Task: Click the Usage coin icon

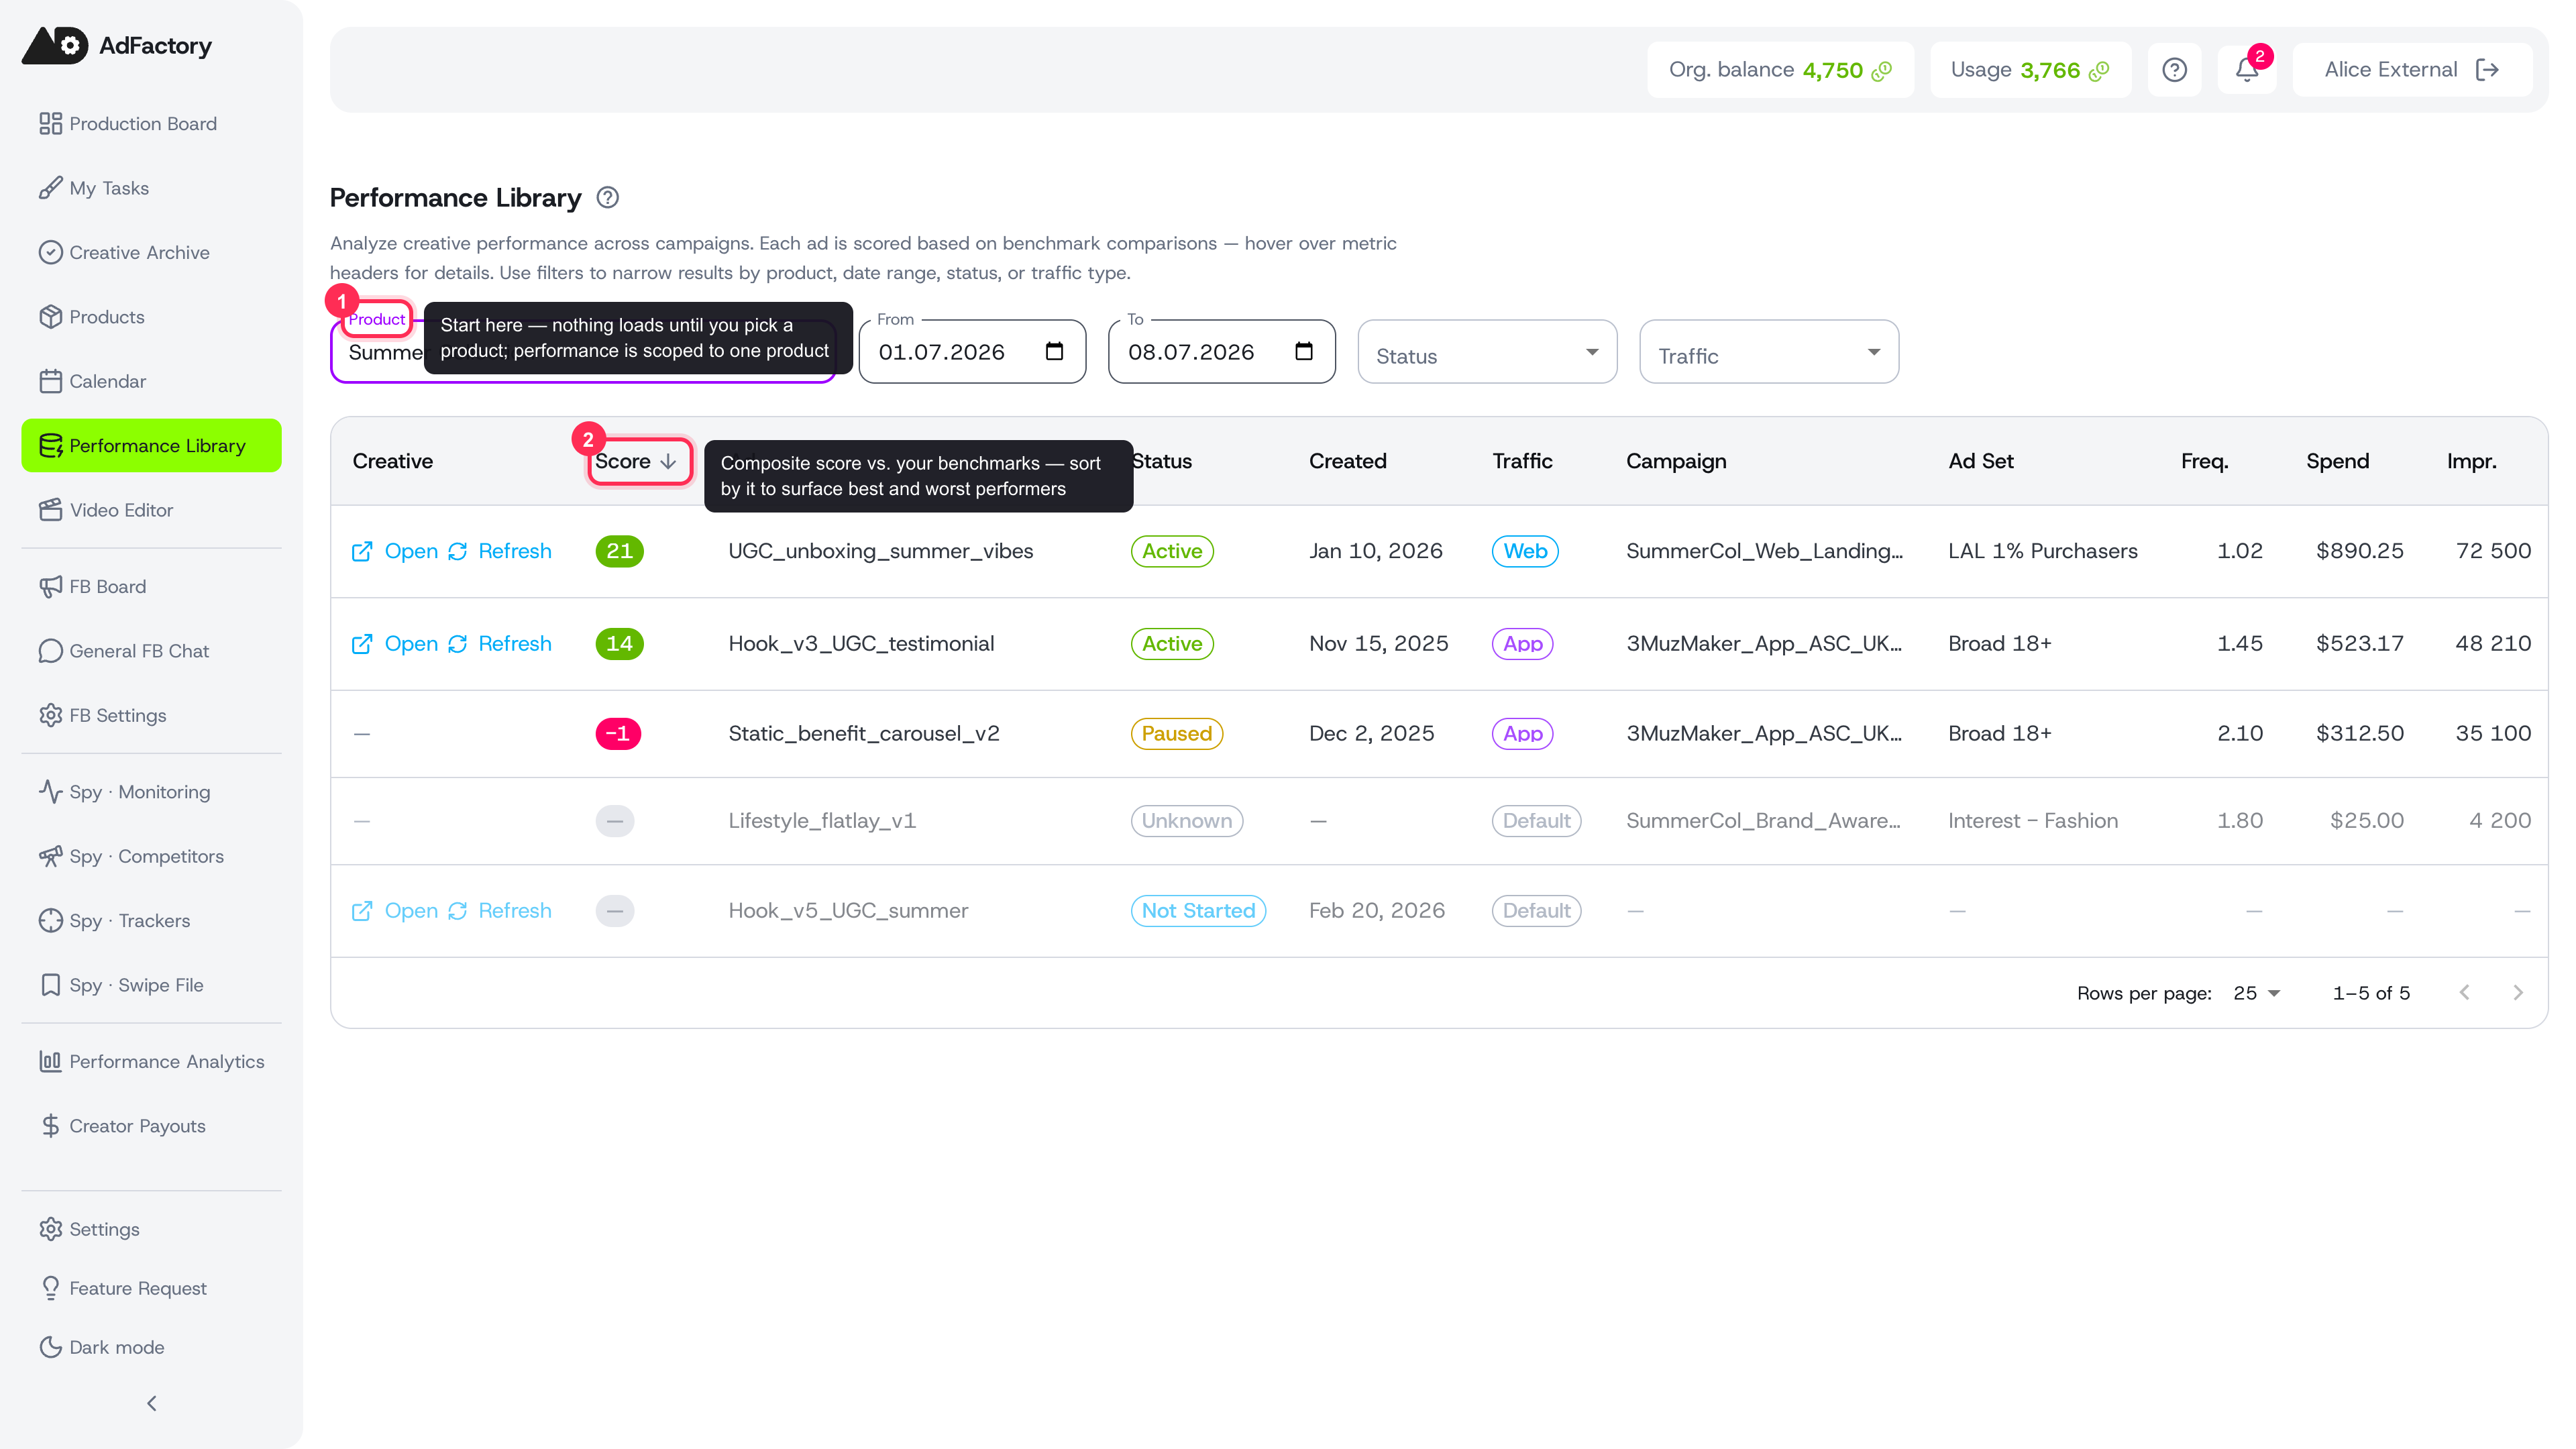Action: pyautogui.click(x=2099, y=71)
